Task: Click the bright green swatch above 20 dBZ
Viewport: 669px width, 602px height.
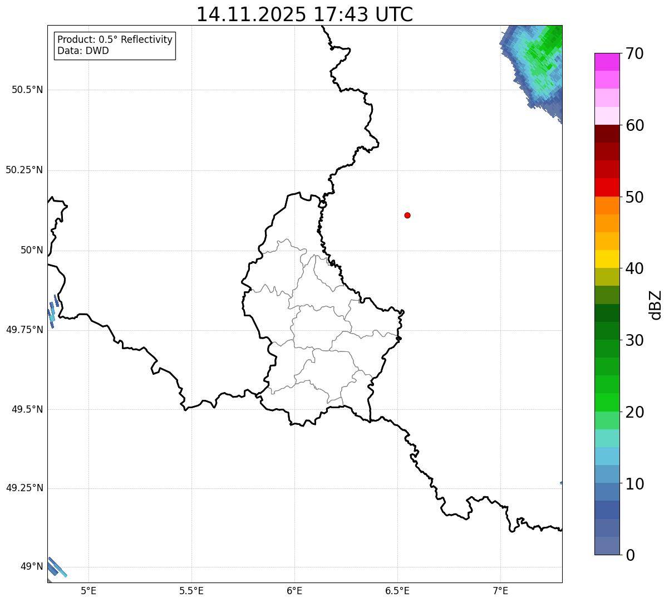Action: pyautogui.click(x=607, y=402)
